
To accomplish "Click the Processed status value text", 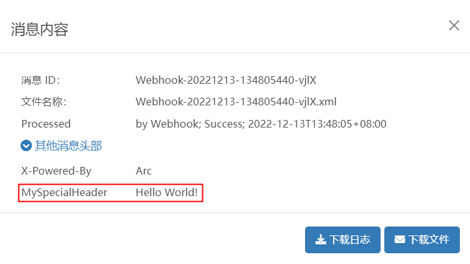I will 261,124.
